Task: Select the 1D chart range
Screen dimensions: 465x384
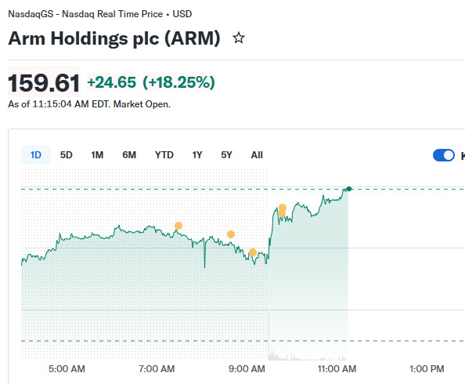Action: pyautogui.click(x=36, y=155)
